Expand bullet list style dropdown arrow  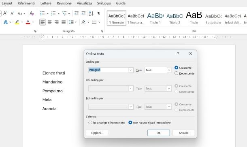[x=47, y=13]
